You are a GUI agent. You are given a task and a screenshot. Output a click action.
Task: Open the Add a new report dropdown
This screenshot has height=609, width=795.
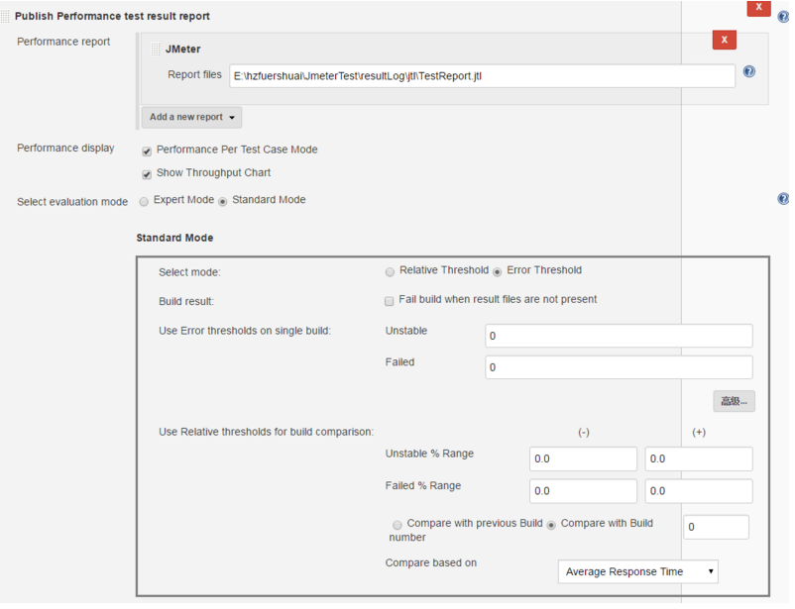192,118
